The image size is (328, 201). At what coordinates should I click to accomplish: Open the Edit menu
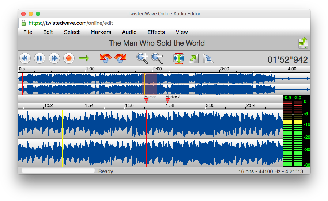[48, 32]
